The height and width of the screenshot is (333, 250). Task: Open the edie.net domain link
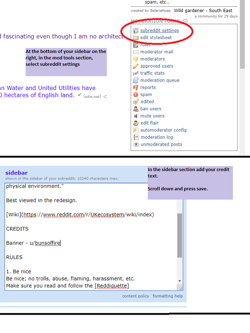tap(92, 97)
